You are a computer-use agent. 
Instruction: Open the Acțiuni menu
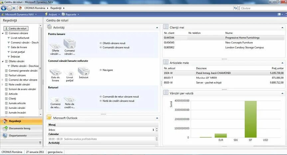(x=52, y=14)
